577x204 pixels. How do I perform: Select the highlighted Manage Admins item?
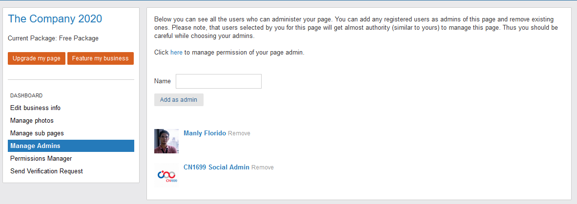click(x=35, y=146)
